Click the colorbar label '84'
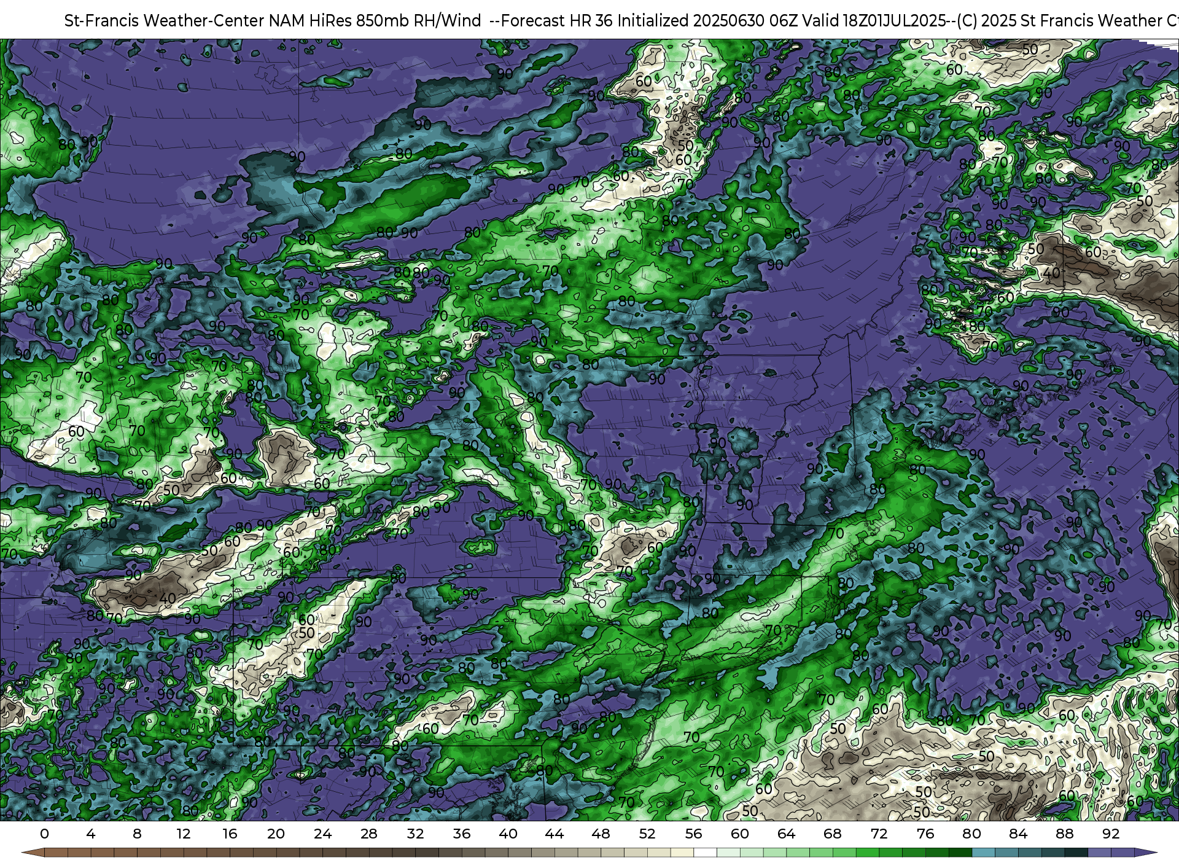 coord(1018,834)
